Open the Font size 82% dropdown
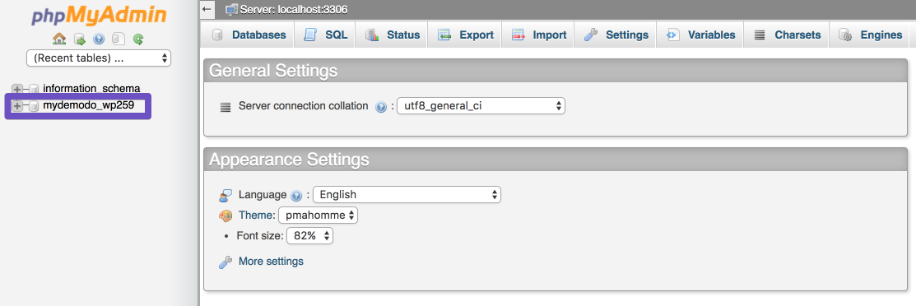The width and height of the screenshot is (916, 306). click(x=310, y=236)
